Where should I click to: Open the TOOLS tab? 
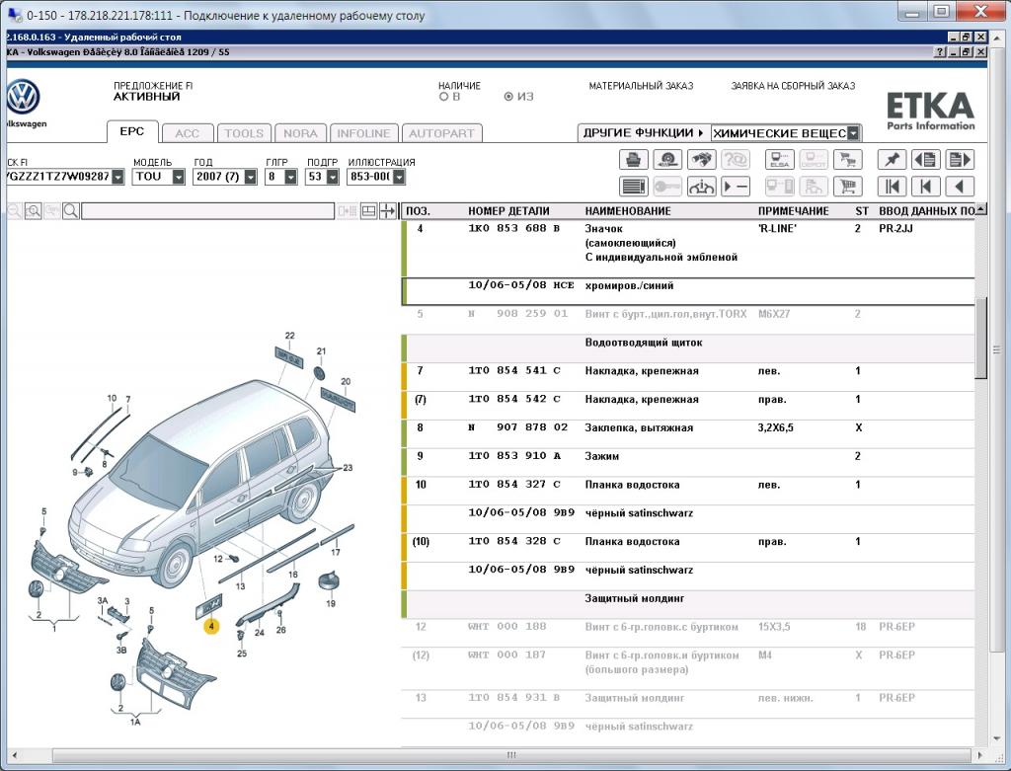click(x=244, y=133)
